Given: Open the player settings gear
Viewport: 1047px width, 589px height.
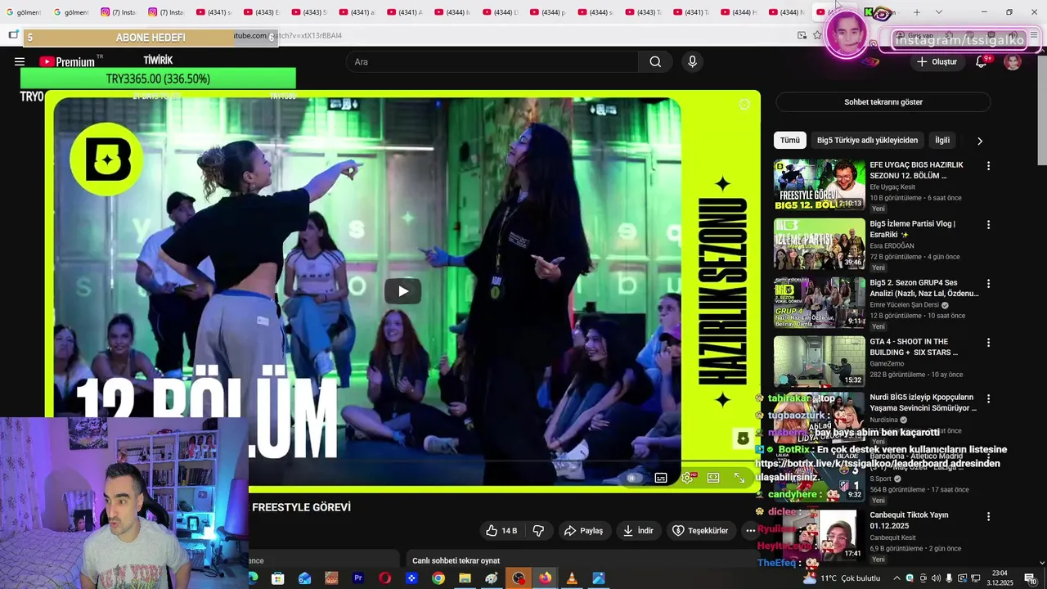Looking at the screenshot, I should pyautogui.click(x=687, y=478).
